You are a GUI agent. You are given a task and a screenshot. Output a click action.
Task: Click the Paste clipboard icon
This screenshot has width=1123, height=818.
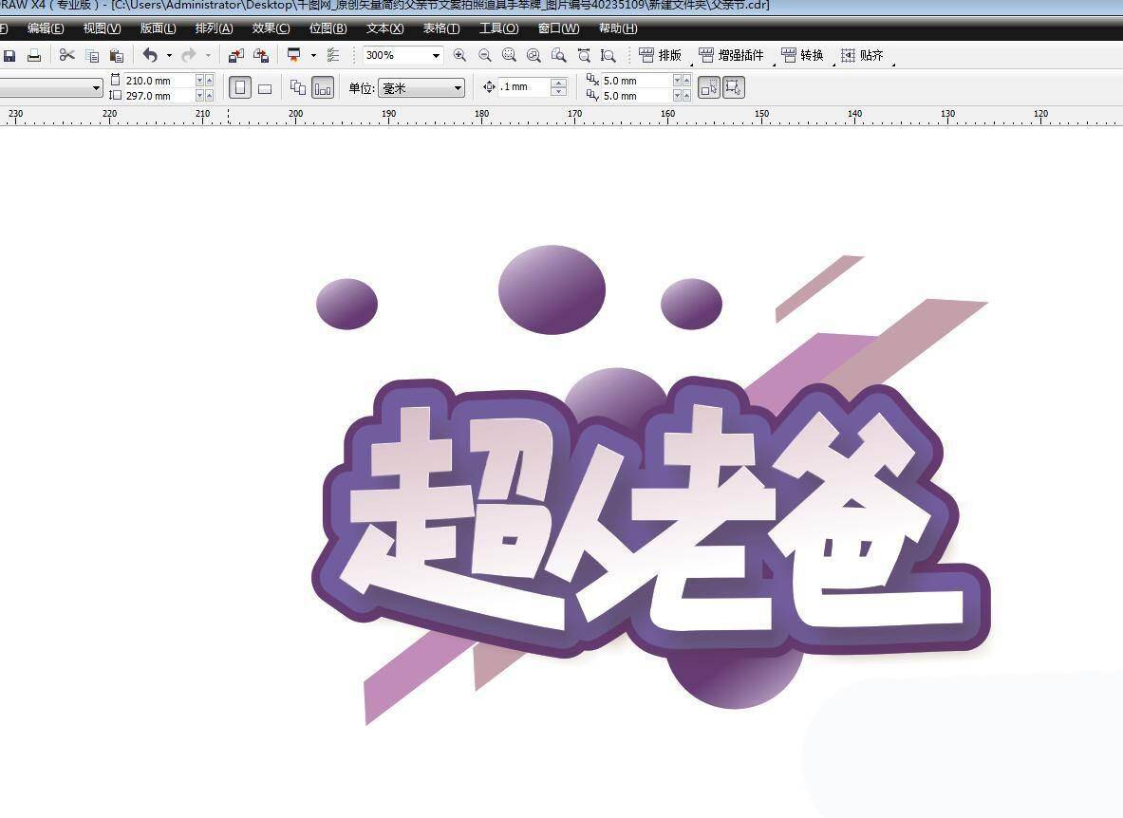click(117, 56)
